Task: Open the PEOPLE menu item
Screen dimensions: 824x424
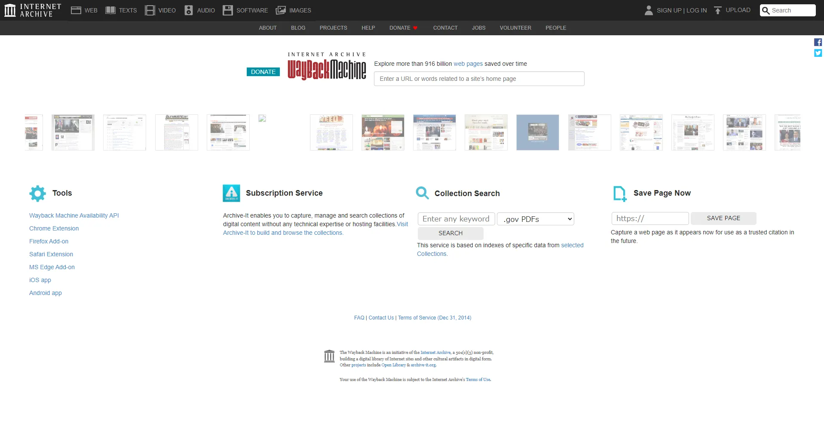Action: (x=556, y=28)
